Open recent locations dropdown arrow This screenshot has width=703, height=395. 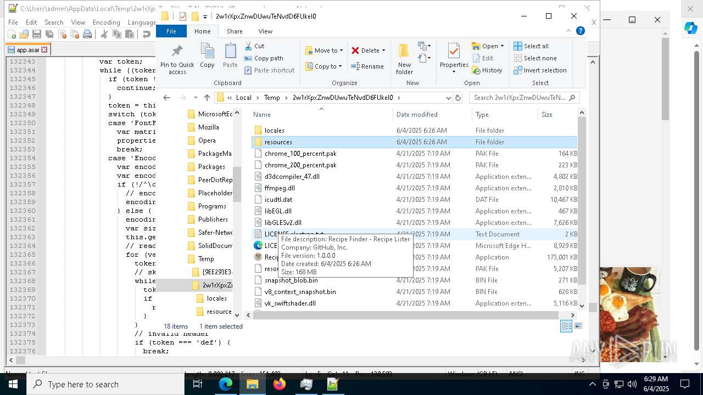point(196,98)
